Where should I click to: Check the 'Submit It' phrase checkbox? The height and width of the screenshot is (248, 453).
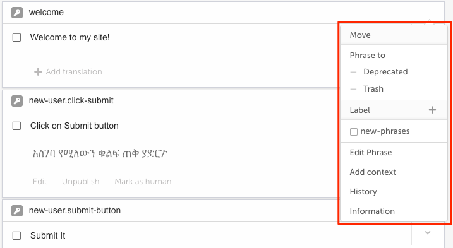tap(17, 235)
